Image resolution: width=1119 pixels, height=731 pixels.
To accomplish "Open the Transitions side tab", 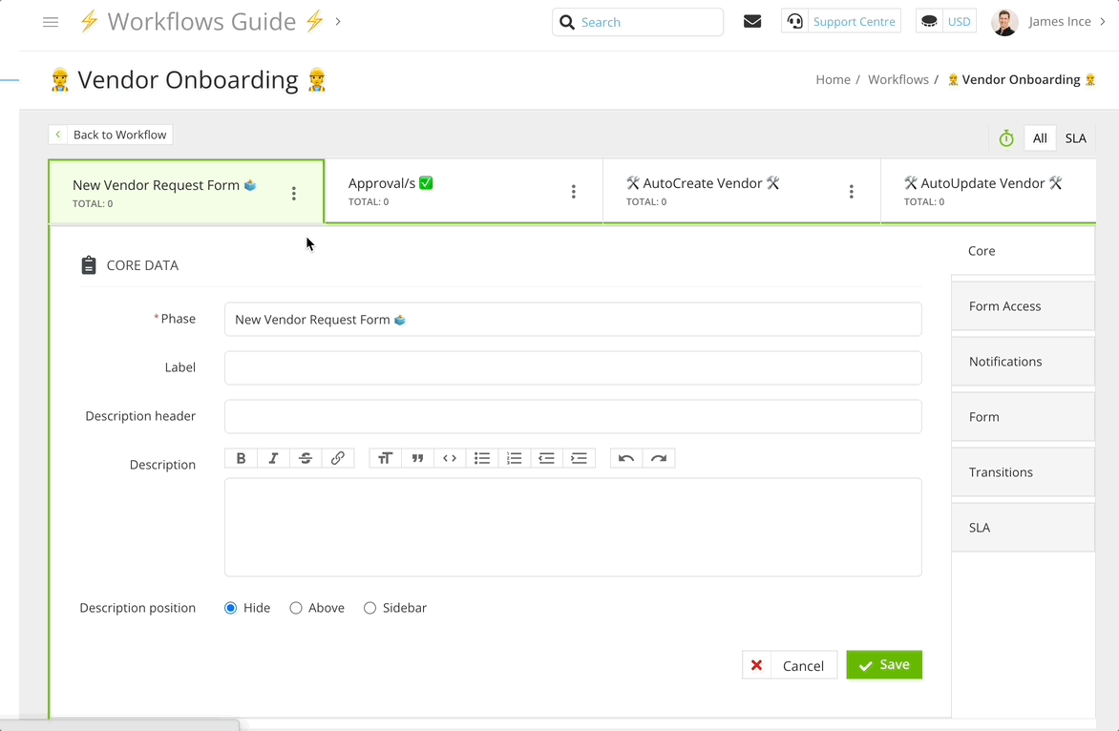I will click(x=1023, y=472).
